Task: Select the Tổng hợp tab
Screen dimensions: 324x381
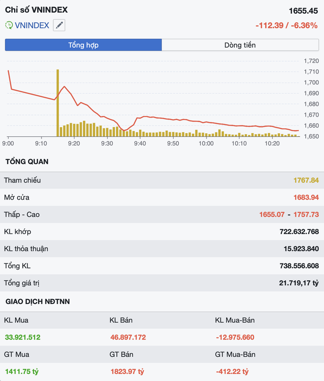Action: tap(84, 45)
